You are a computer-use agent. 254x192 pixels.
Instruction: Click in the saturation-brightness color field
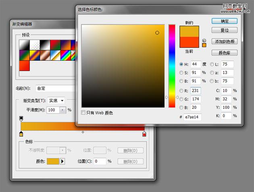click(123, 66)
